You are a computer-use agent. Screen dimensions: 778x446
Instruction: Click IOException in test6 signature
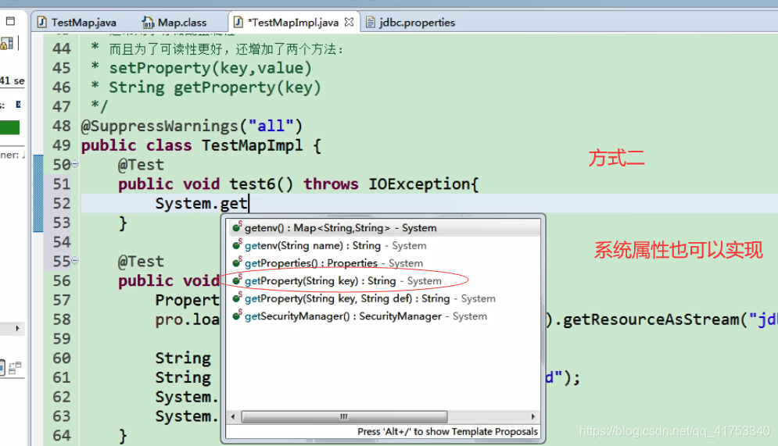(420, 184)
